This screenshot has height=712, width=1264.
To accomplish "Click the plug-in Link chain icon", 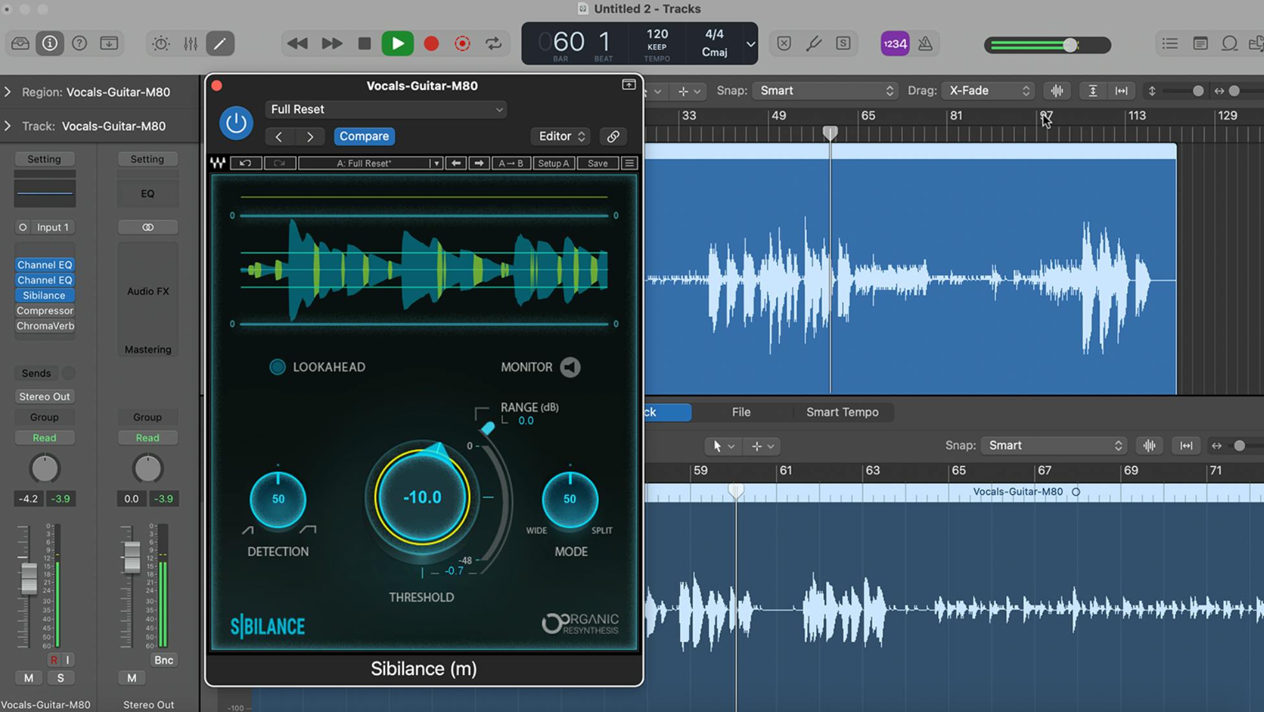I will (613, 136).
